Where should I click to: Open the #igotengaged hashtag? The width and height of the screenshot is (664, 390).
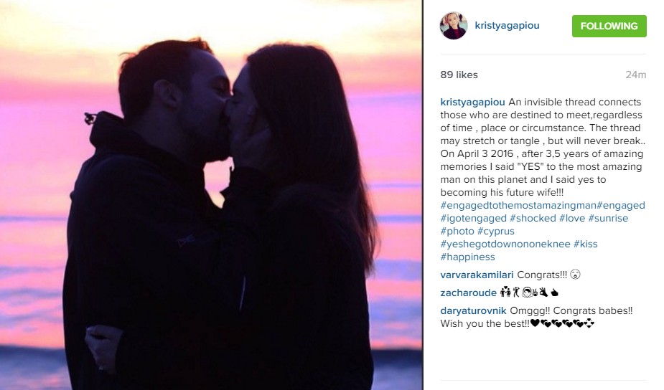[474, 218]
